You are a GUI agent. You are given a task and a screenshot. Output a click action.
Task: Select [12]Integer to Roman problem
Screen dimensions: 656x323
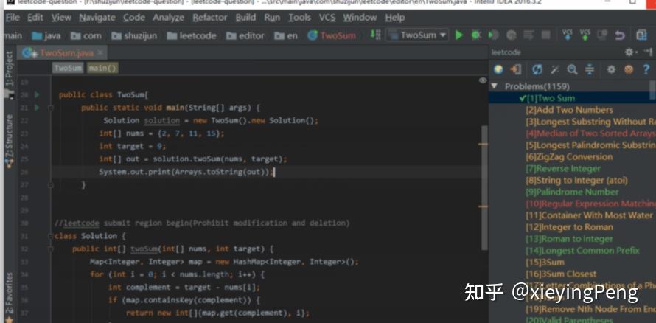tap(570, 227)
